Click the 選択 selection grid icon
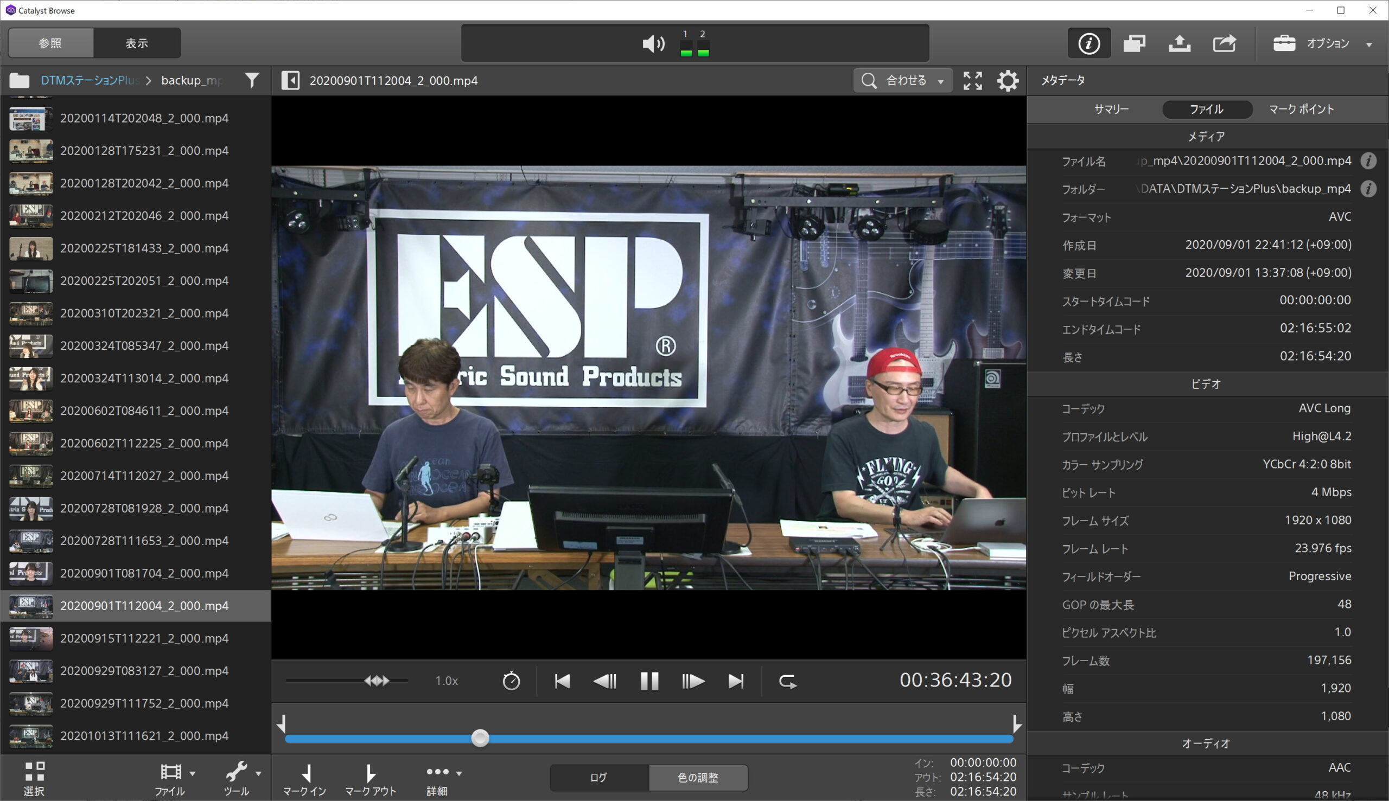 click(x=34, y=779)
